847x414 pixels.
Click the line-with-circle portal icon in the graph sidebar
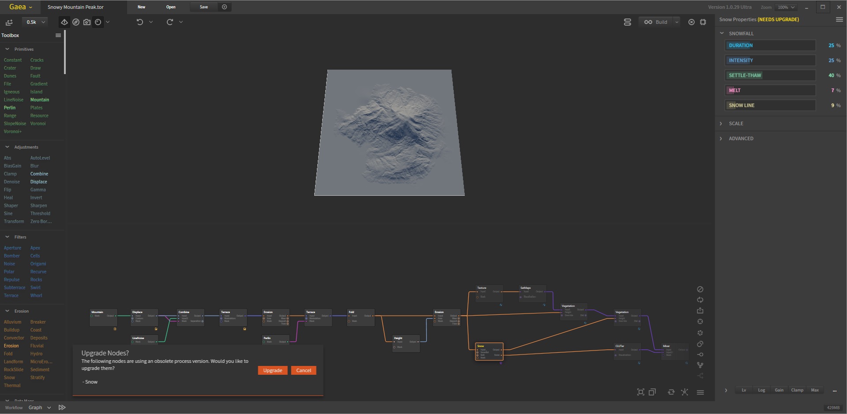click(x=700, y=354)
